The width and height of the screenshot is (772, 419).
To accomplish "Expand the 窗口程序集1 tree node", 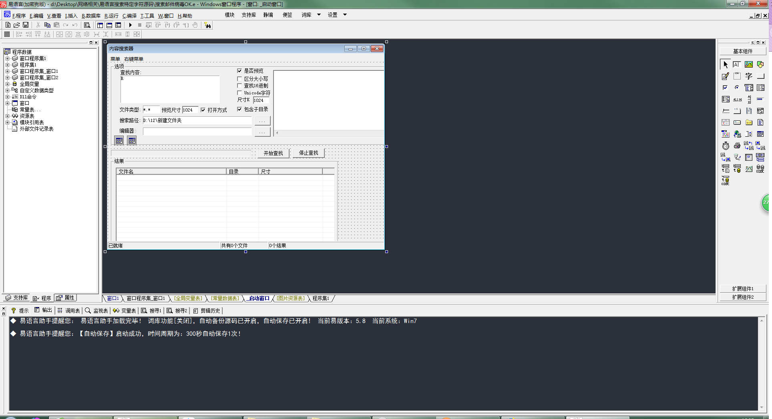I will tap(7, 58).
